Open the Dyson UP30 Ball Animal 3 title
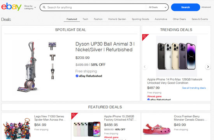 click(105, 47)
